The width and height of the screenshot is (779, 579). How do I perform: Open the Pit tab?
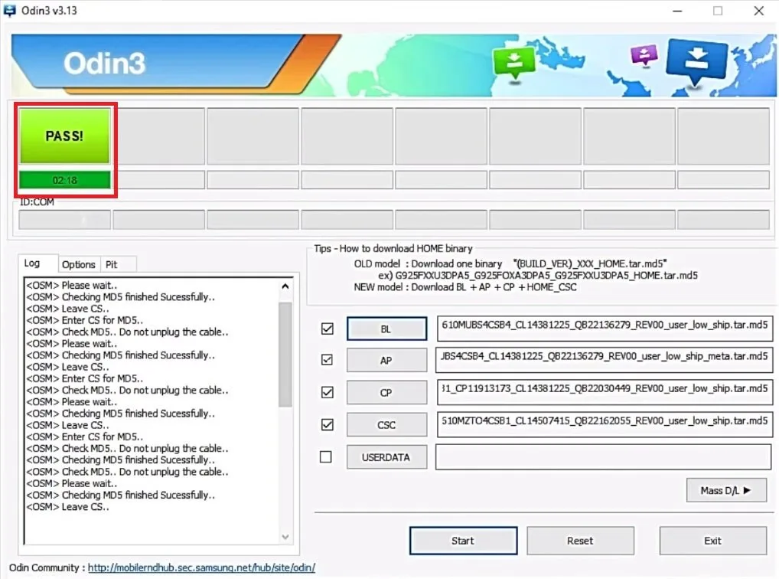click(117, 265)
